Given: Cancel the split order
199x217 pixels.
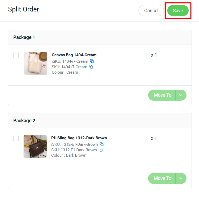Looking at the screenshot, I should (151, 11).
